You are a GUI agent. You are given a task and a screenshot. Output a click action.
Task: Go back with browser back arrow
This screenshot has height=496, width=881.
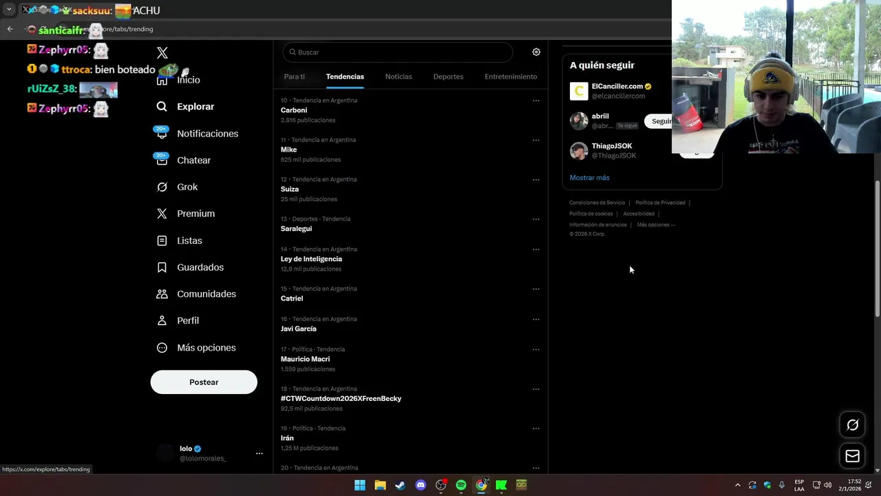click(x=10, y=29)
